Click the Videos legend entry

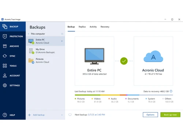pos(97,100)
